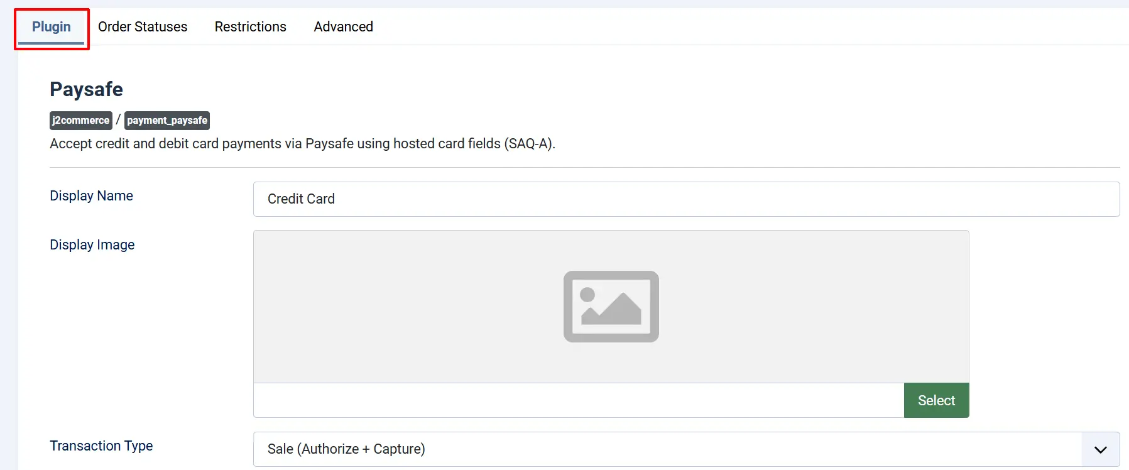
Task: Click the image placeholder icon
Action: 611,307
